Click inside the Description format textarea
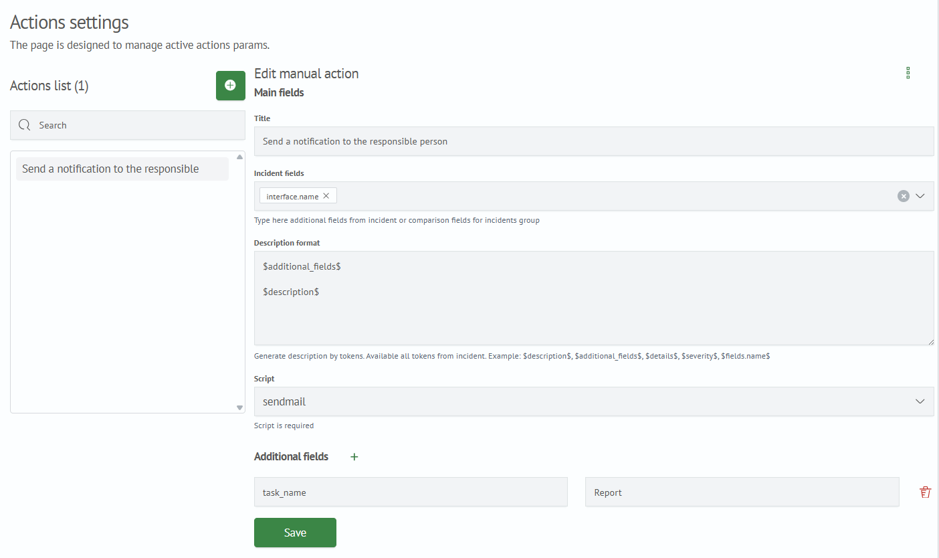This screenshot has width=939, height=558. point(594,298)
